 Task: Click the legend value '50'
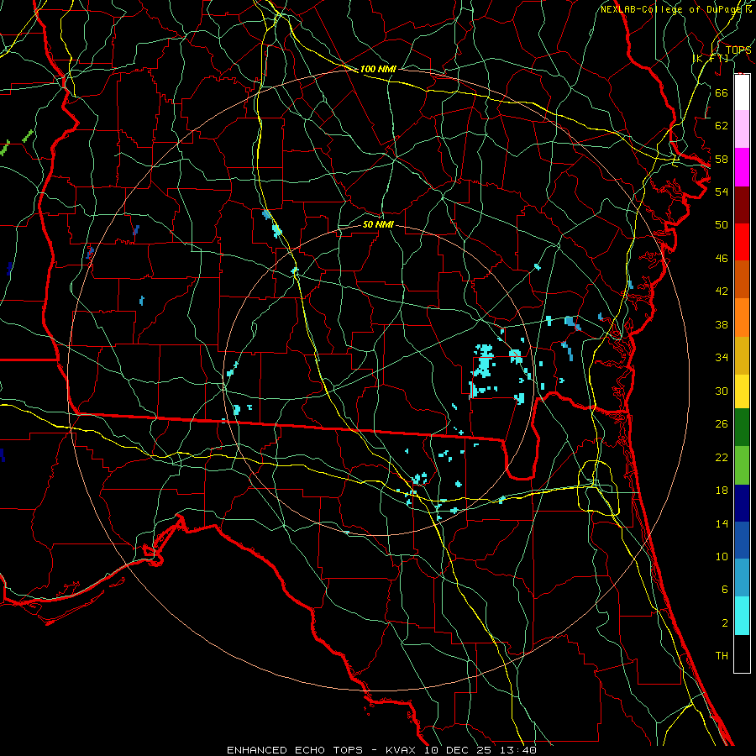[x=722, y=225]
